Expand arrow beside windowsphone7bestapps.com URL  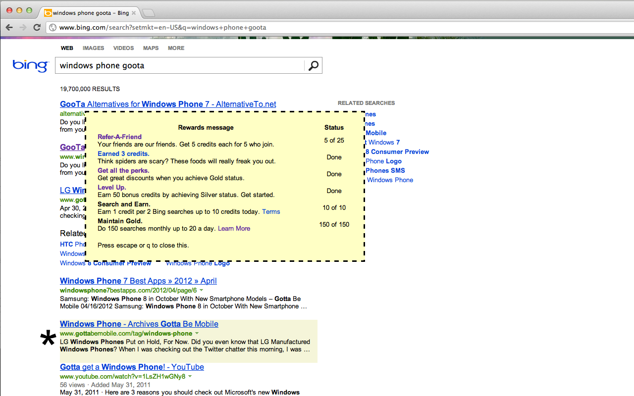pos(201,290)
